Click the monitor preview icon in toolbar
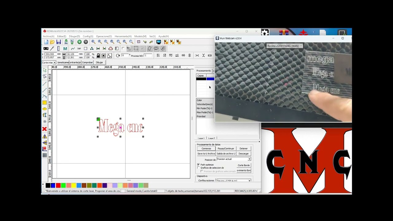393x221 pixels. click(x=159, y=42)
